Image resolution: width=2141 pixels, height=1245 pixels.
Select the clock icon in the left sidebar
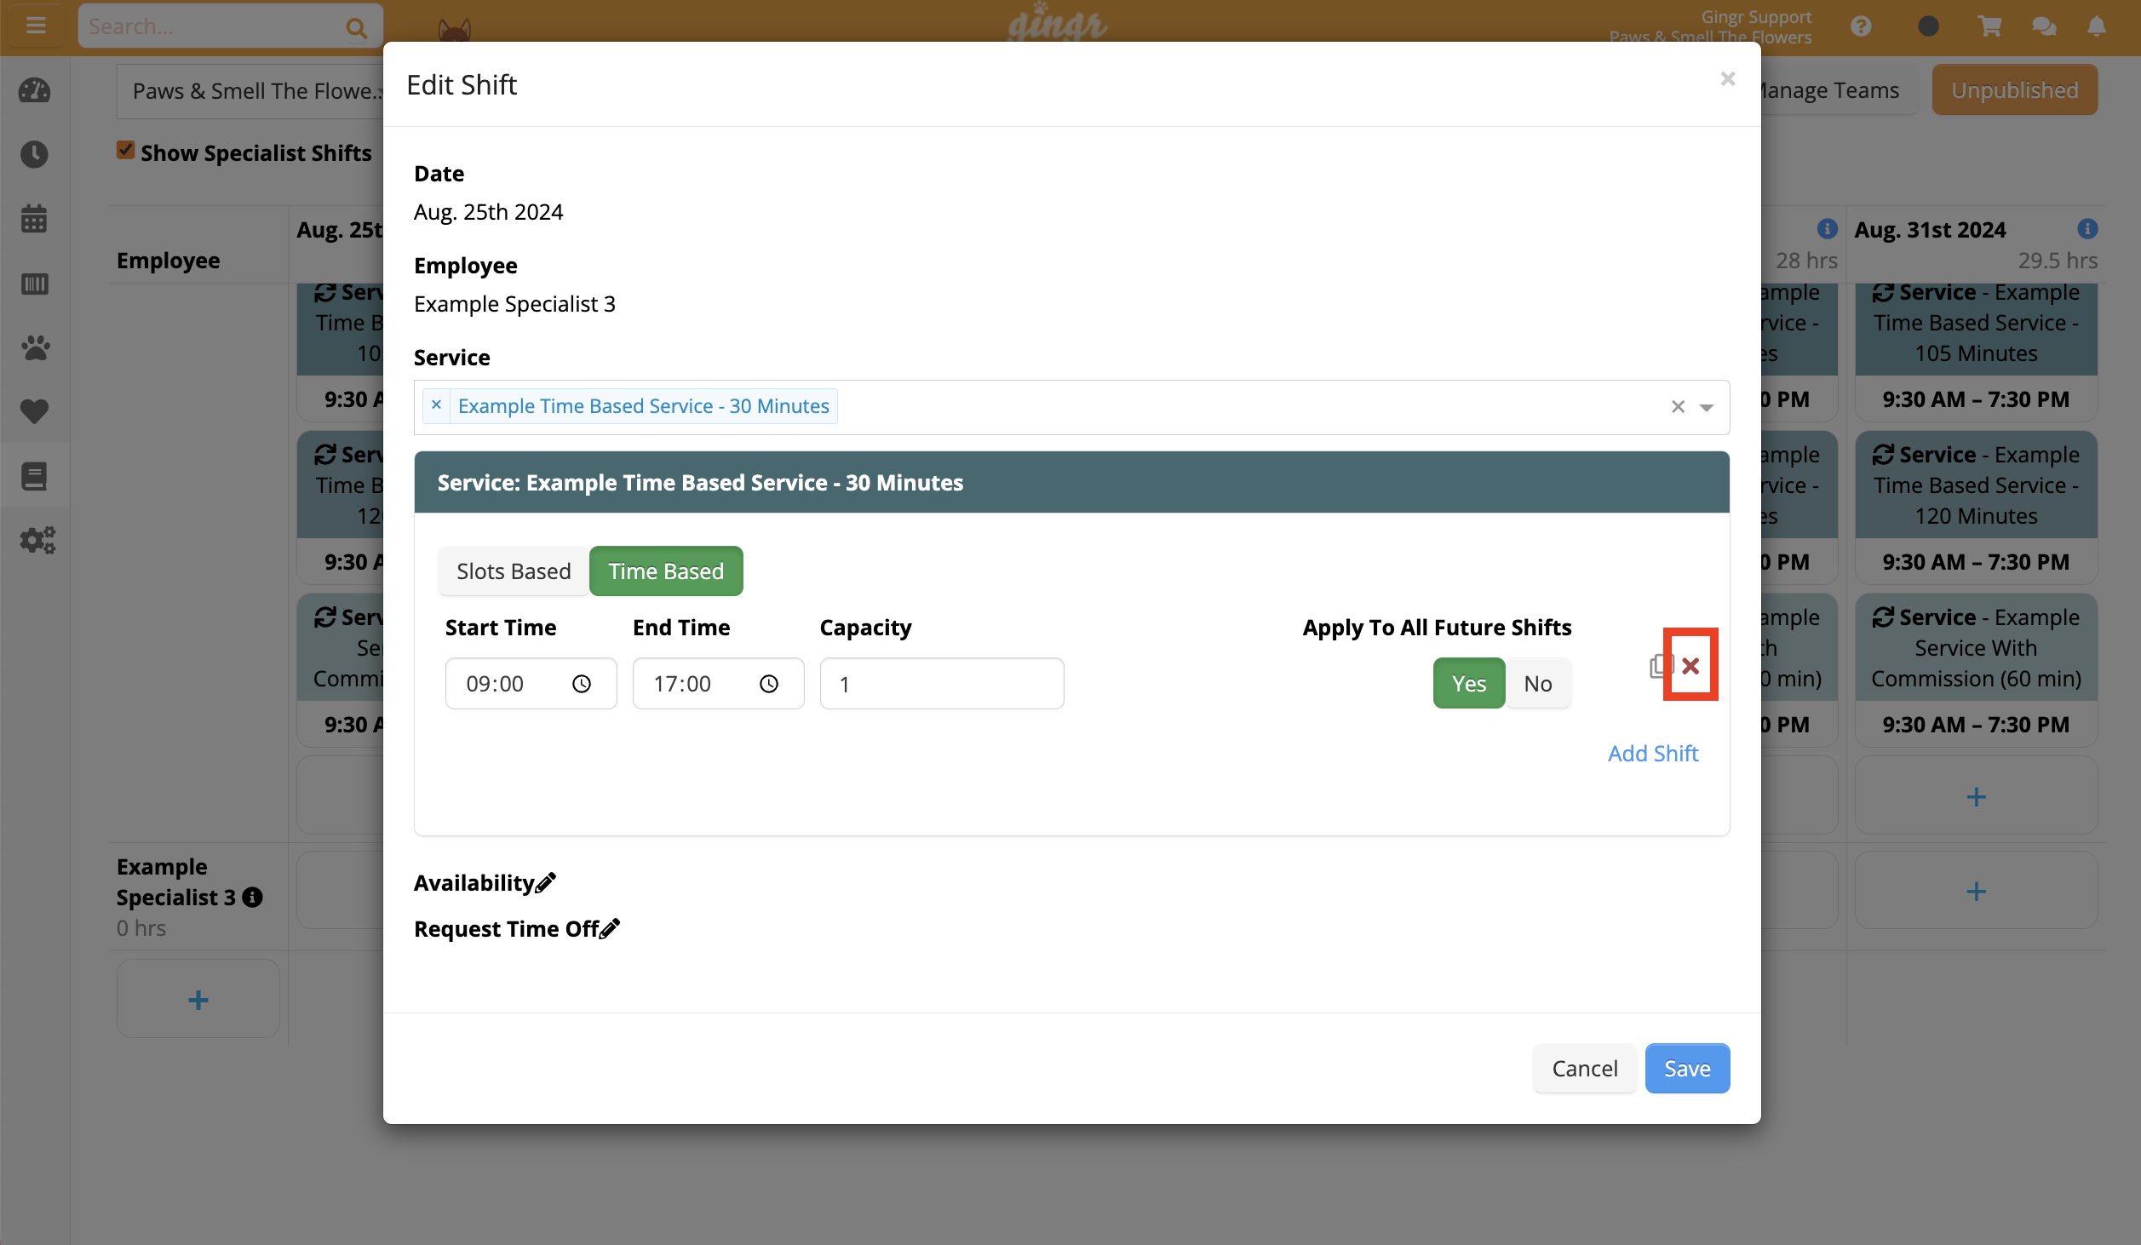(34, 154)
